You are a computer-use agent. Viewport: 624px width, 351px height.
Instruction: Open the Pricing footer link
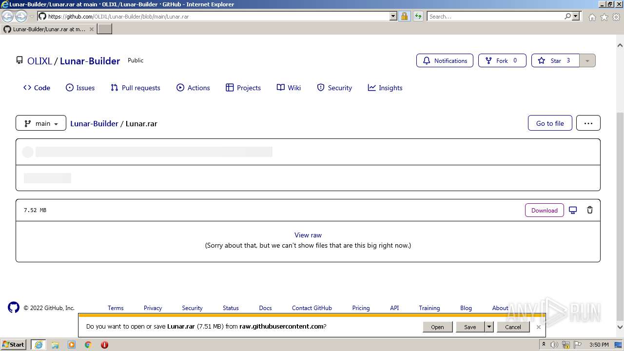tap(361, 308)
